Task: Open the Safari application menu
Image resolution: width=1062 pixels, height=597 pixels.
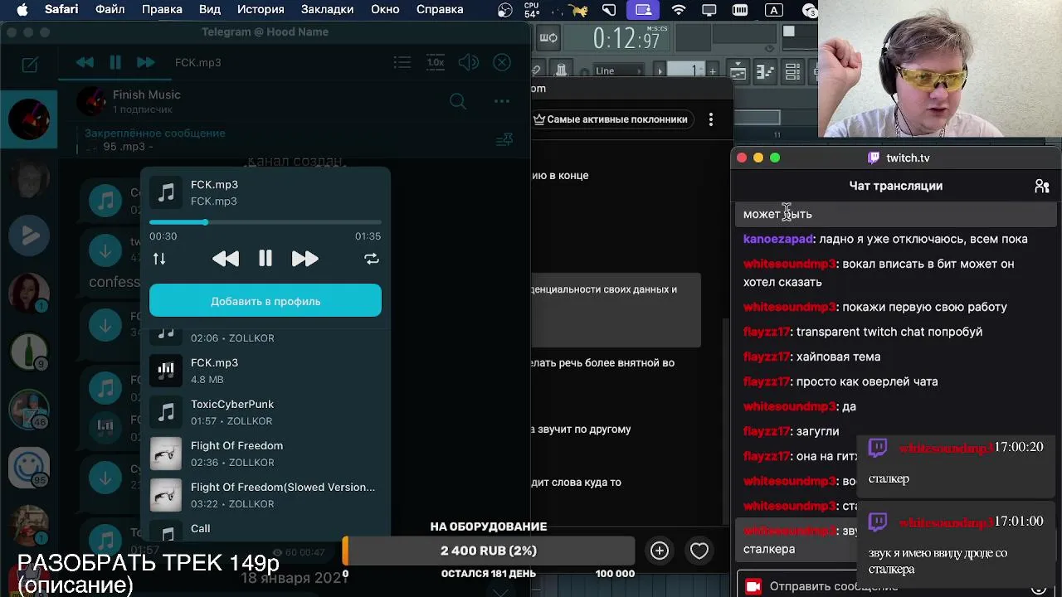Action: click(61, 9)
